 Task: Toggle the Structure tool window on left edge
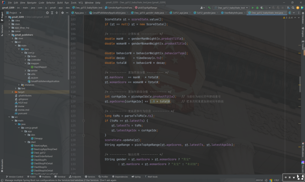point(2,29)
